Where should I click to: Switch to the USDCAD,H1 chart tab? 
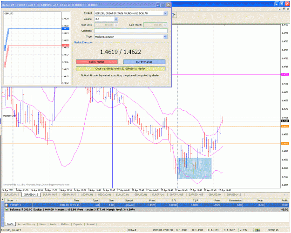click(104, 194)
